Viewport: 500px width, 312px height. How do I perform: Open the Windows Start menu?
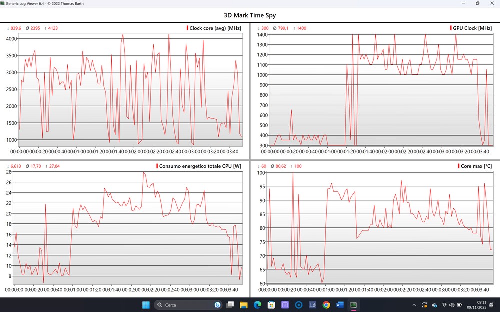146,305
